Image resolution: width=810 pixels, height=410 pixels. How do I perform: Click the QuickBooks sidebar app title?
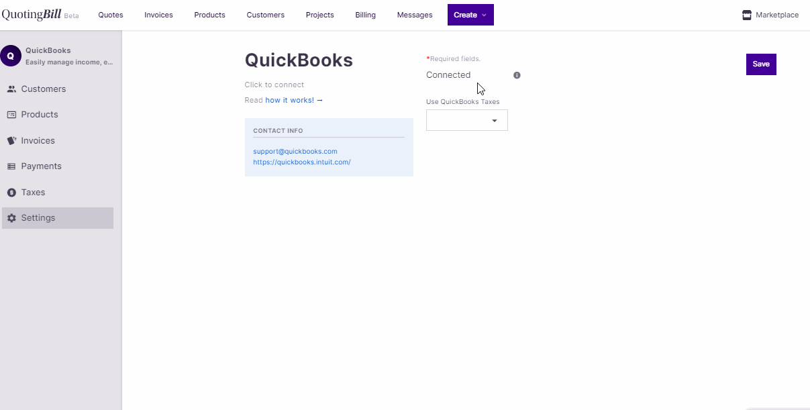coord(48,50)
